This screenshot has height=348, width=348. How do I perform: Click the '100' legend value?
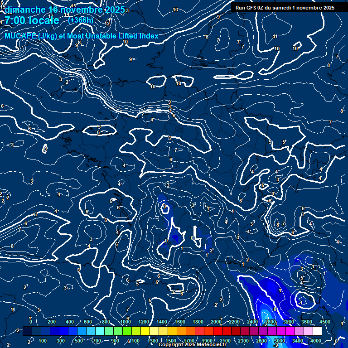[x=43, y=341]
